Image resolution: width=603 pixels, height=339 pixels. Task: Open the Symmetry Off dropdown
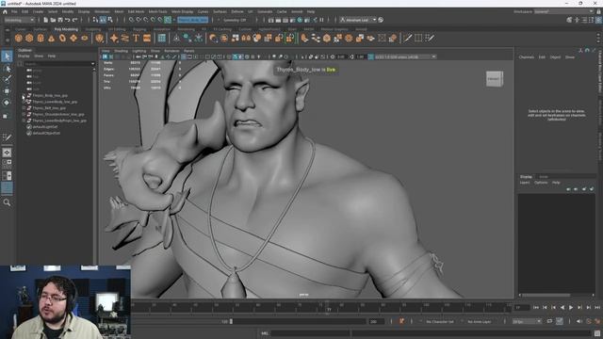pyautogui.click(x=235, y=20)
